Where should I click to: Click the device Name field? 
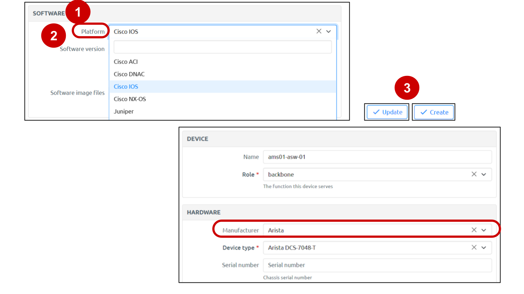(x=377, y=157)
